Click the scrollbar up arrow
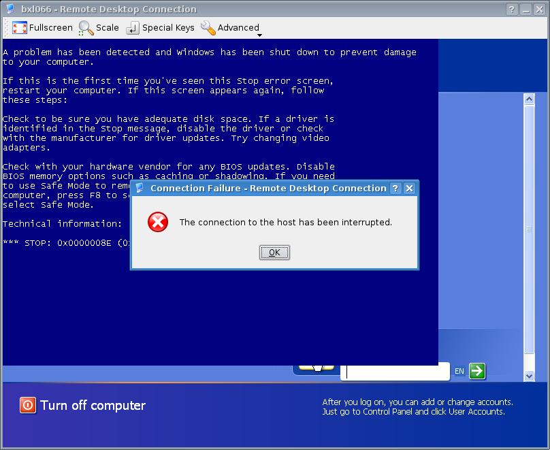The image size is (550, 450). click(x=529, y=99)
